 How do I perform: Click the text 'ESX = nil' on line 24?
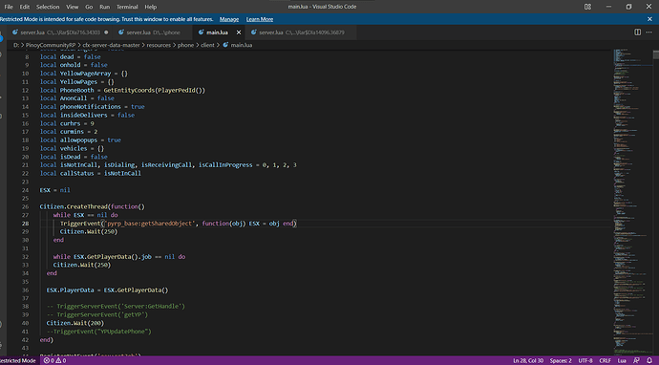55,190
